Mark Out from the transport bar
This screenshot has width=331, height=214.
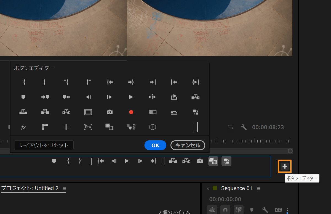click(x=80, y=161)
